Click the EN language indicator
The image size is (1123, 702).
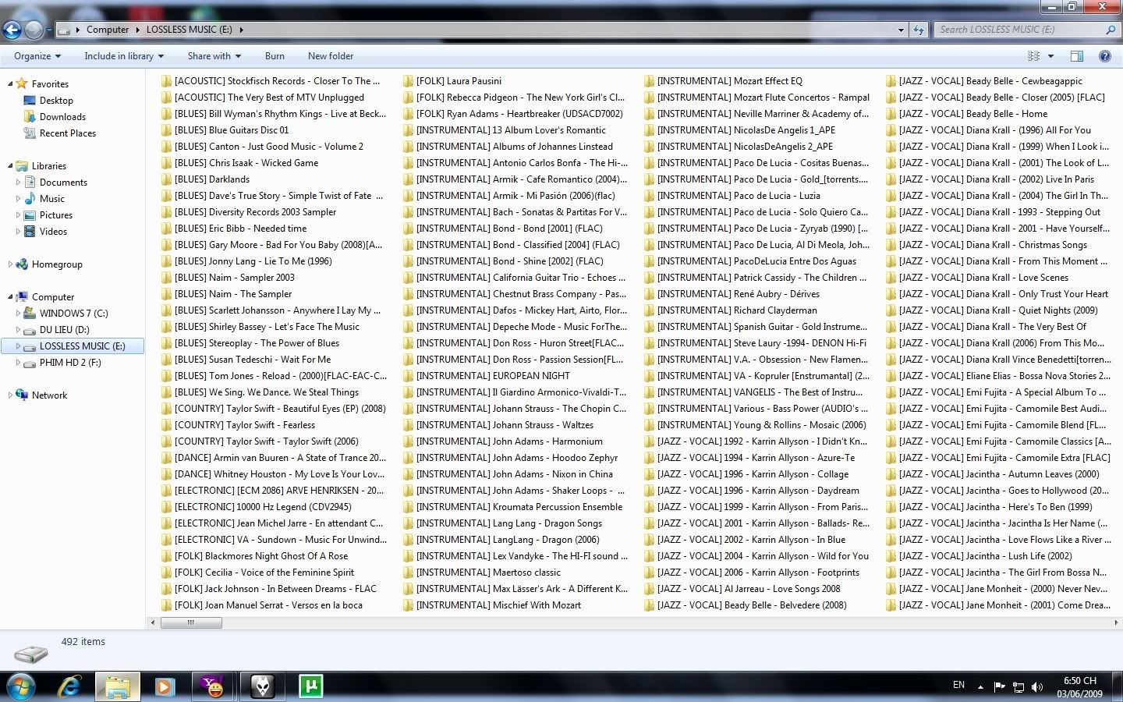959,685
